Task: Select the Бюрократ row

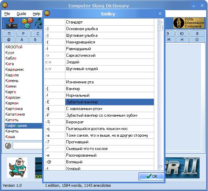Action: (99, 122)
